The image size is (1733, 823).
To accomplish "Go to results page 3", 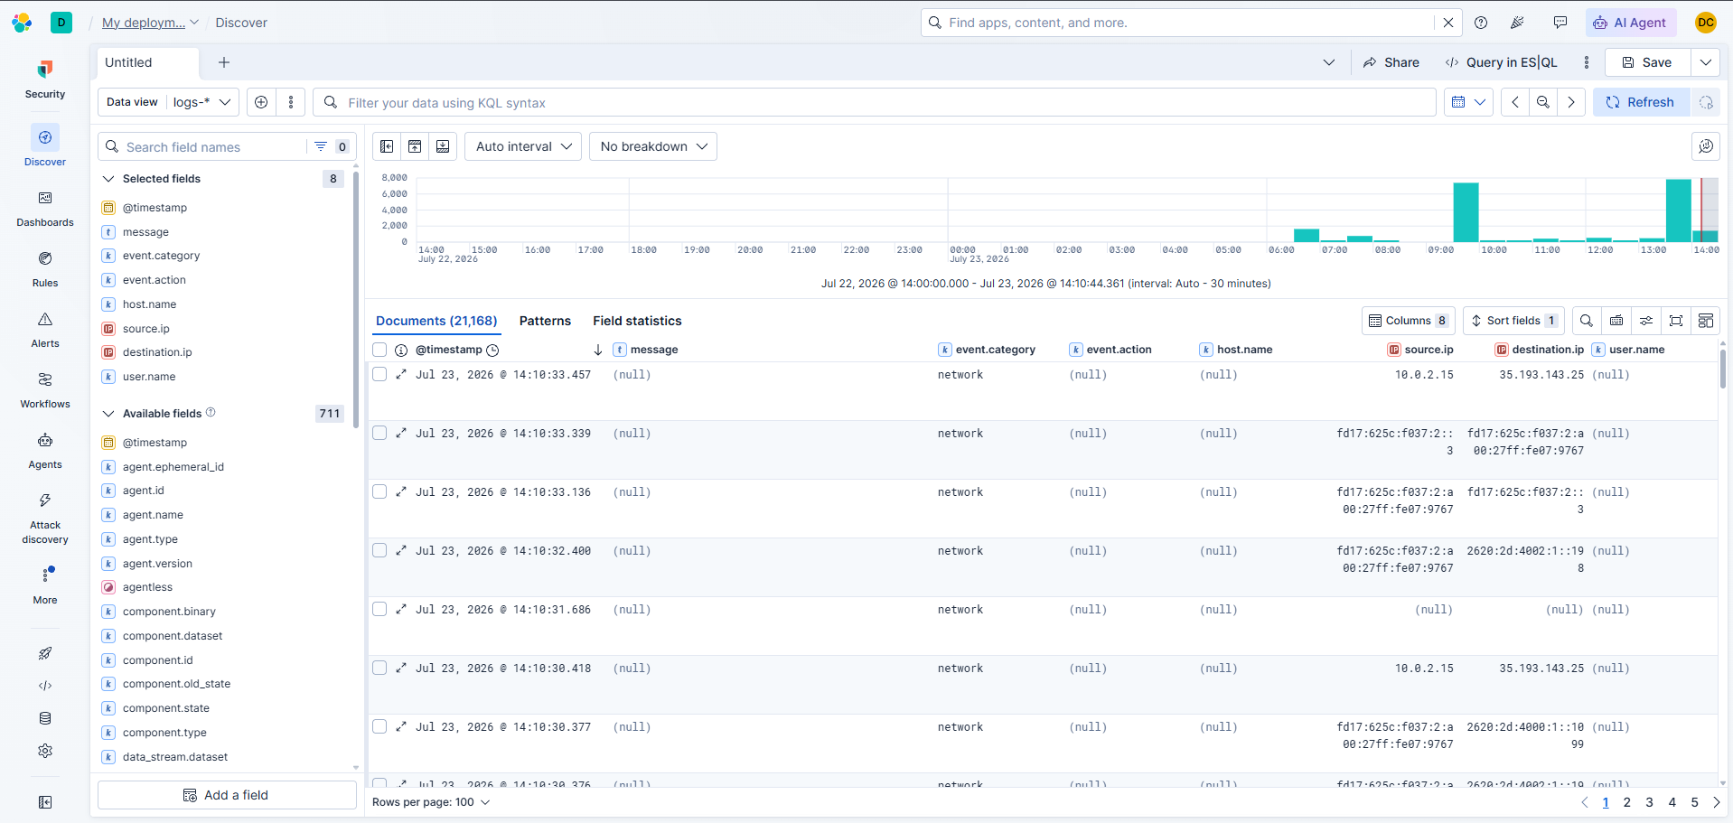I will [x=1649, y=802].
